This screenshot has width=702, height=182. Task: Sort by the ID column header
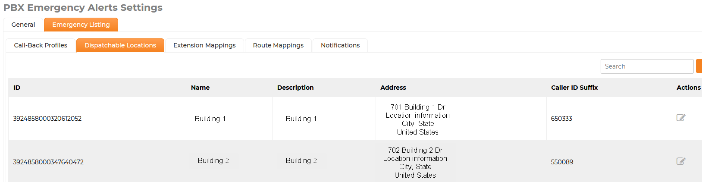[x=17, y=88]
